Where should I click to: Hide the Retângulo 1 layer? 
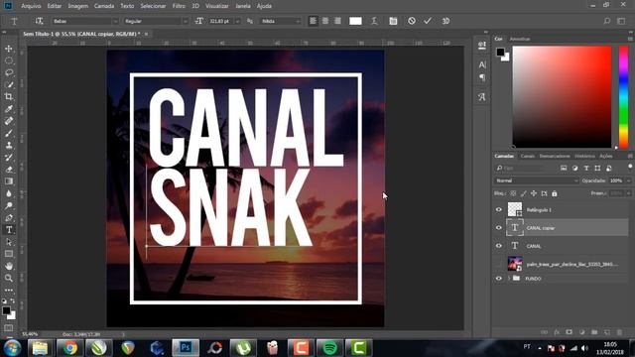(x=498, y=209)
